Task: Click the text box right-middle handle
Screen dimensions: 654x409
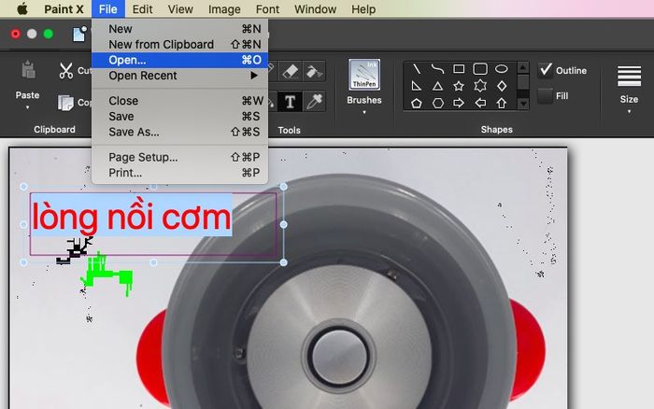Action: click(284, 225)
